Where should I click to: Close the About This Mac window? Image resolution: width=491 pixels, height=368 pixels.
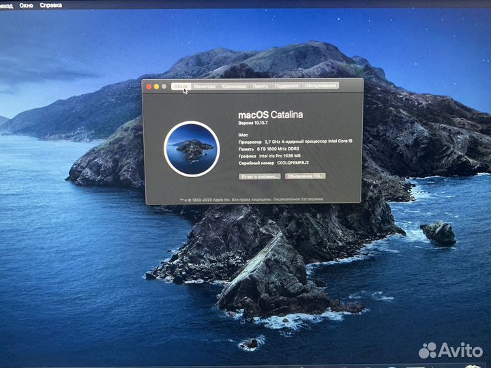pos(149,87)
